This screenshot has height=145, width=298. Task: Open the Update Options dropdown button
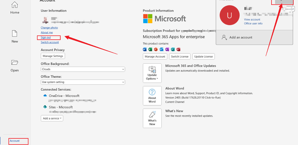pos(152,73)
